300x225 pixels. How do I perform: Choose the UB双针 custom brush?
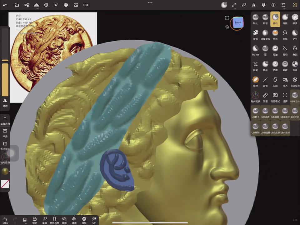coord(295,113)
